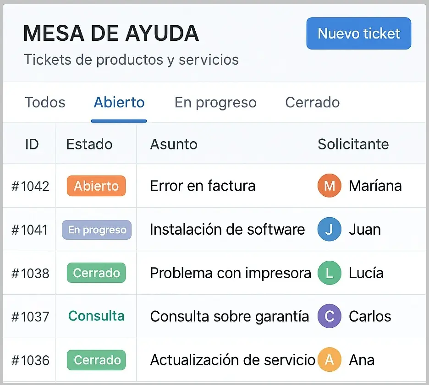429x385 pixels.
Task: Select the Consulta label on ticket #1037
Action: point(96,316)
